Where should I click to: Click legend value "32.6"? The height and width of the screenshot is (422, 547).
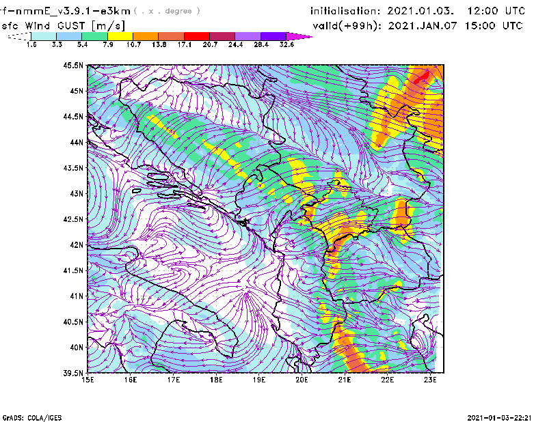click(286, 44)
